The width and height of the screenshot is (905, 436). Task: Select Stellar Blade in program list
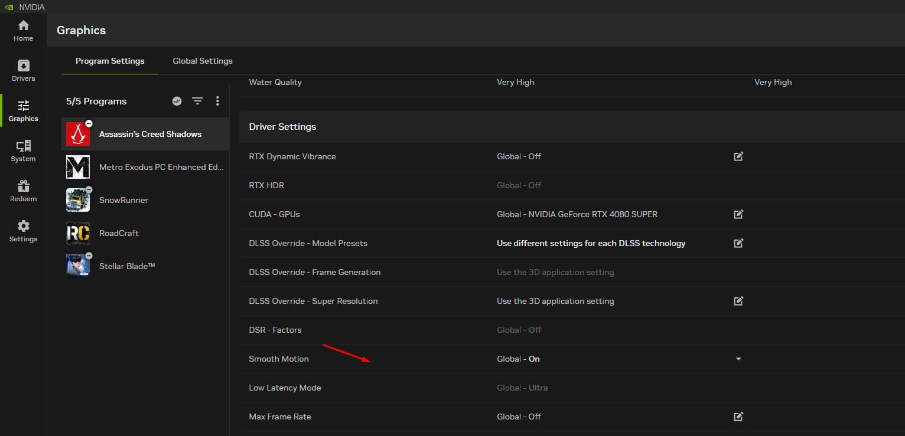pos(145,266)
